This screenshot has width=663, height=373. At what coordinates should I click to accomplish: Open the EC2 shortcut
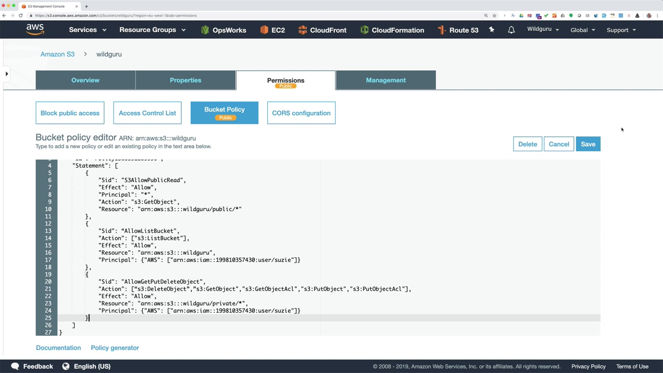[x=272, y=30]
